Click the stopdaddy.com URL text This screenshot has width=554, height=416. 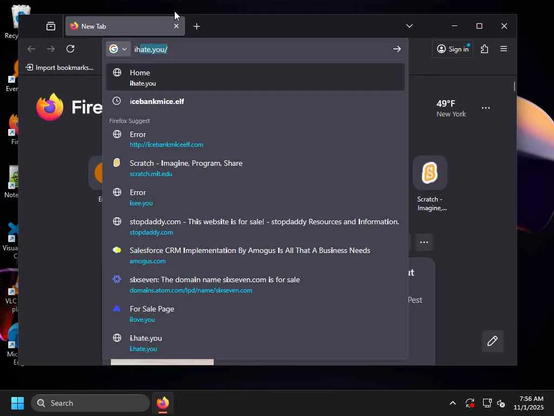[x=151, y=232]
